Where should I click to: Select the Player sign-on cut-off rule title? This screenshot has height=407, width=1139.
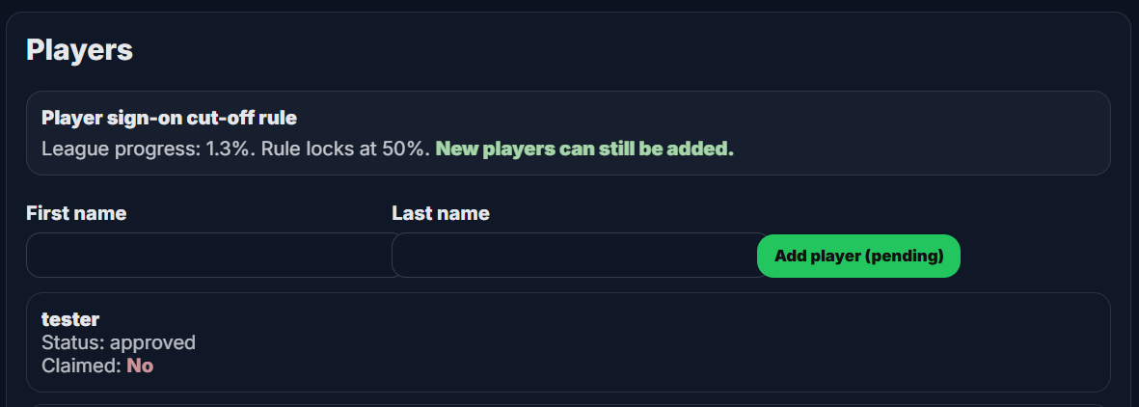coord(169,119)
